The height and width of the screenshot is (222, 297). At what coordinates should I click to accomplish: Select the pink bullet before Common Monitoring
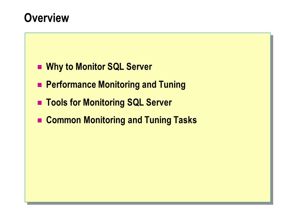[40, 121]
